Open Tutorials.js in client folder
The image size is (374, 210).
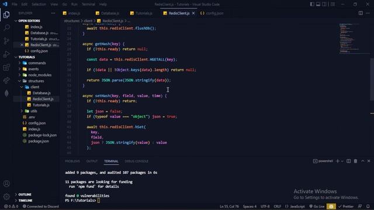point(41,105)
